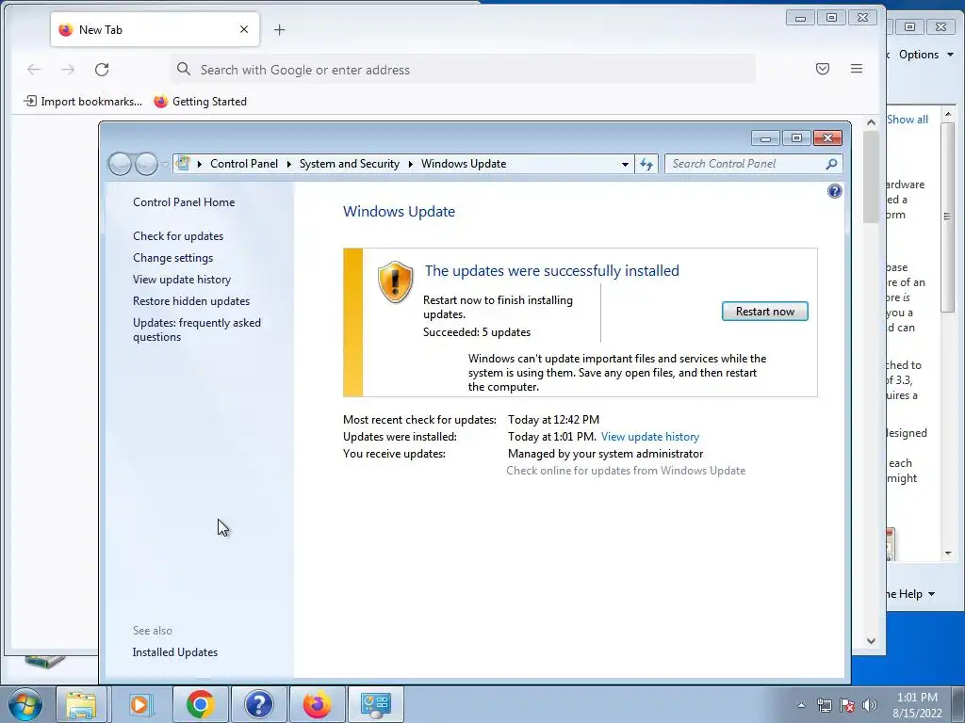Click the Control Panel back arrow button
965x723 pixels.
tap(120, 164)
